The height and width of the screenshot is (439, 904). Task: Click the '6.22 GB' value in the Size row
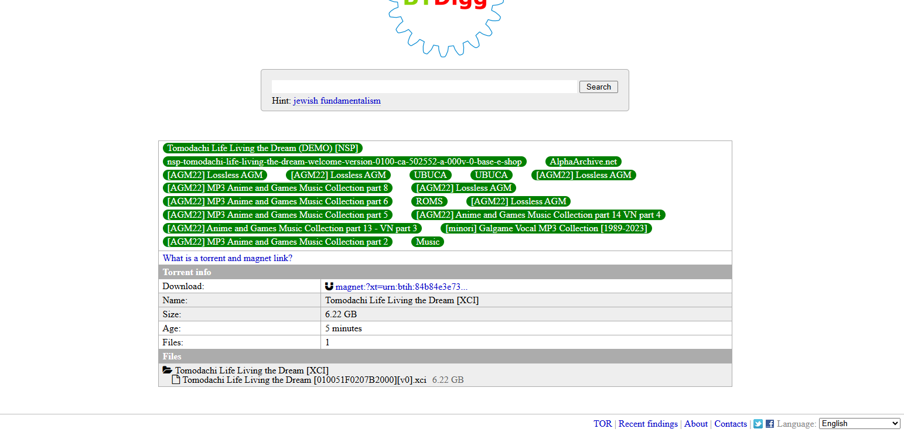tap(341, 314)
